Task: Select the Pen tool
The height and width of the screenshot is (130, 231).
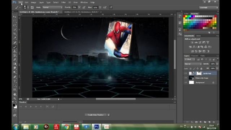Action: [x=15, y=77]
